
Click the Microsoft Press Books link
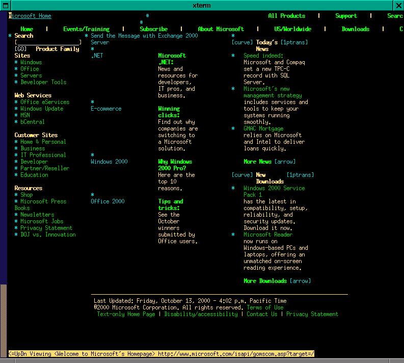pyautogui.click(x=43, y=202)
